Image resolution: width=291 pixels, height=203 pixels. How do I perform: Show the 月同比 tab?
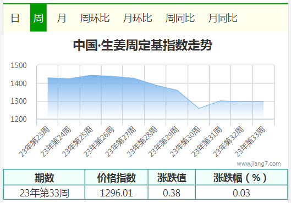223,18
